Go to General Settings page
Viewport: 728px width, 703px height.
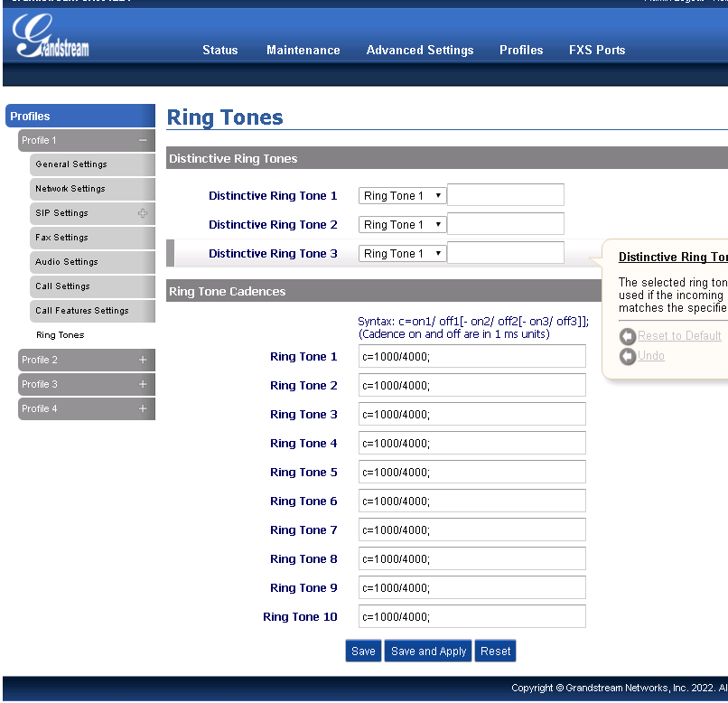pos(92,164)
